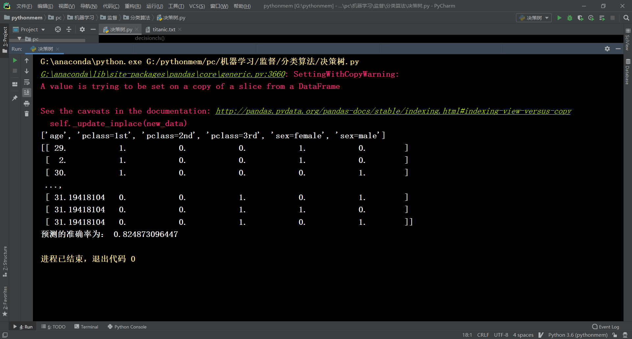Start debugging with the green bug icon
The height and width of the screenshot is (339, 632).
tap(570, 18)
